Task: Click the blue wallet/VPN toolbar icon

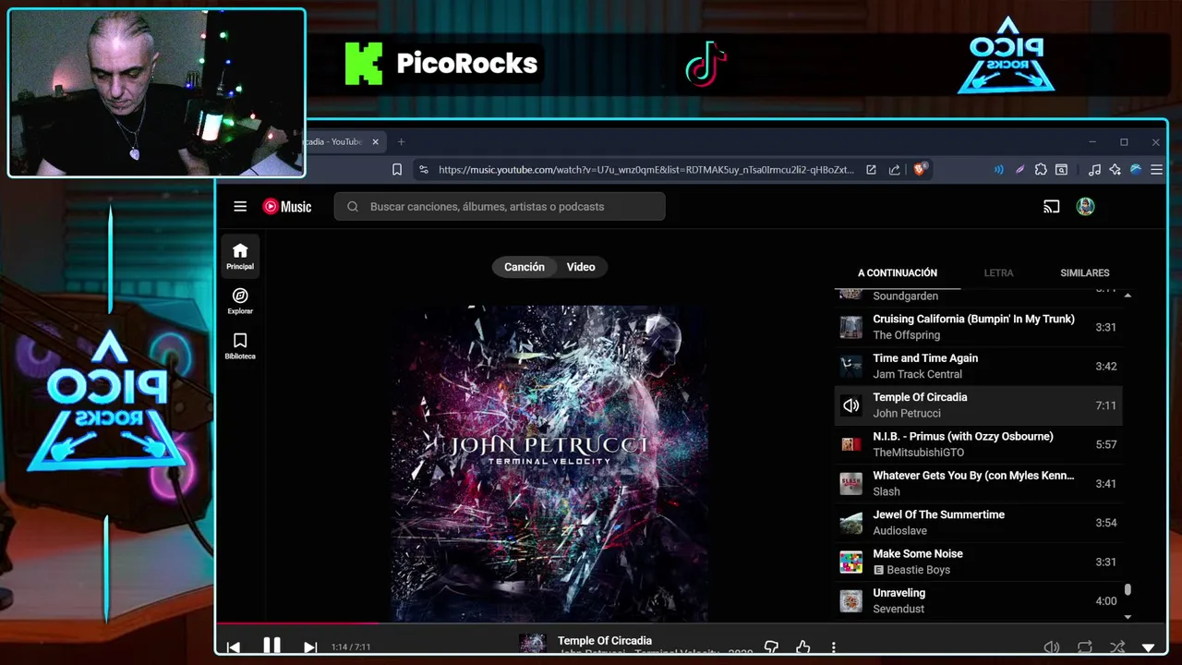Action: [1136, 170]
